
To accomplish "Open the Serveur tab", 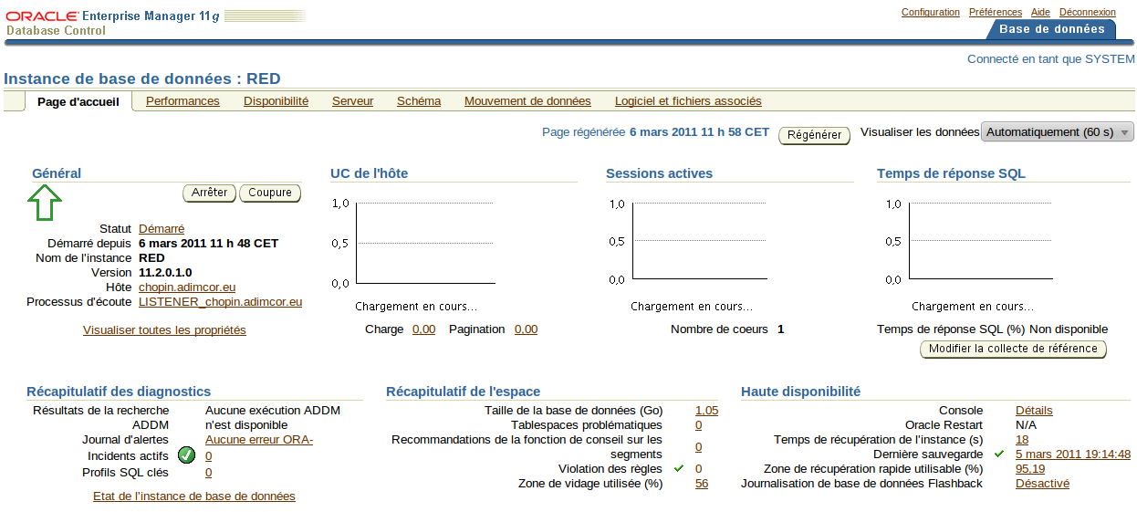I will pyautogui.click(x=352, y=101).
